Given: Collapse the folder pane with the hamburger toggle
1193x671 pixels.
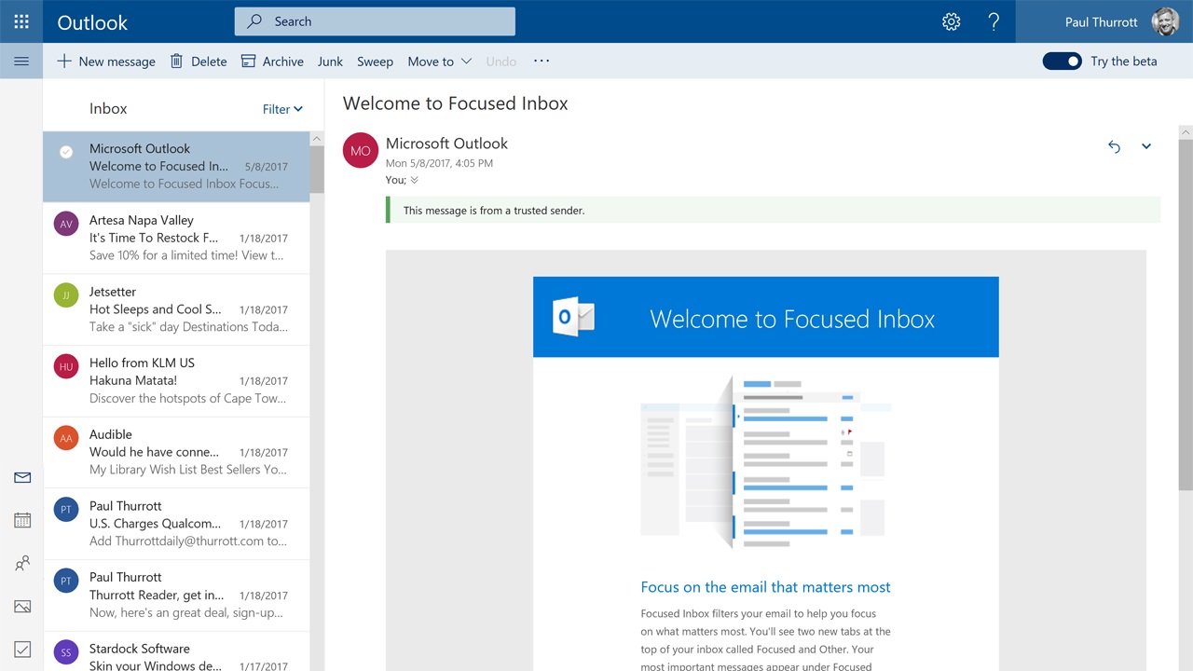Looking at the screenshot, I should [x=21, y=61].
